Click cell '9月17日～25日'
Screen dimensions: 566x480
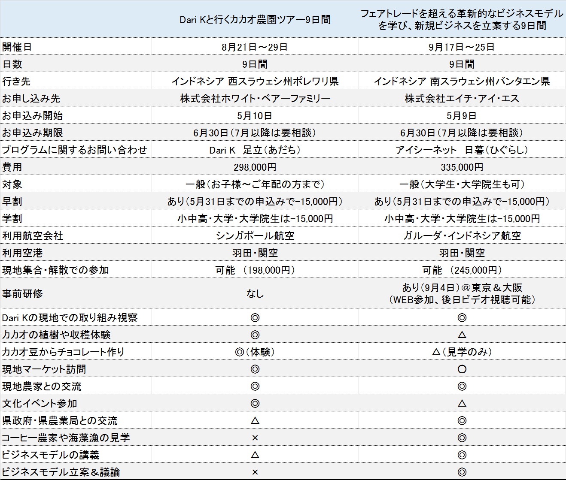click(x=462, y=47)
